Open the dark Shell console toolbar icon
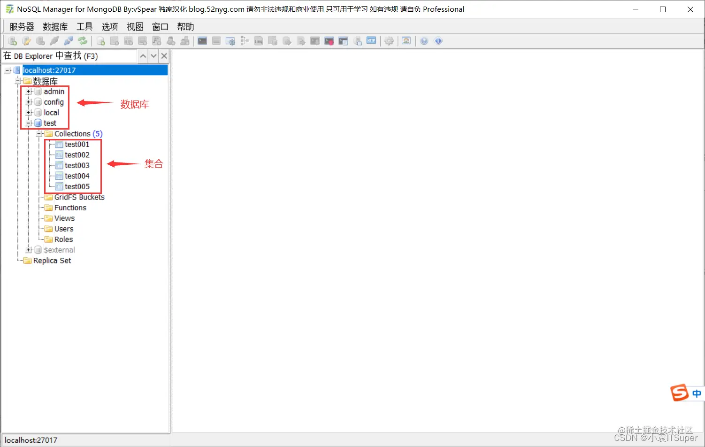Screen dimensions: 705x447 click(x=202, y=41)
